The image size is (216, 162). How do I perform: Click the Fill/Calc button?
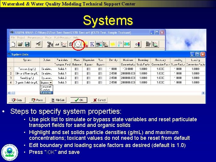tap(58, 100)
